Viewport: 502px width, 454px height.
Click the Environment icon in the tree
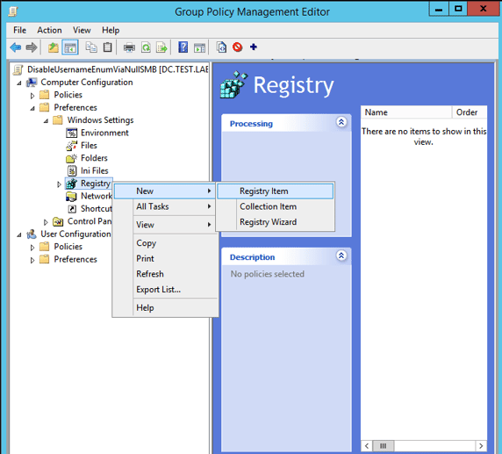(x=72, y=133)
